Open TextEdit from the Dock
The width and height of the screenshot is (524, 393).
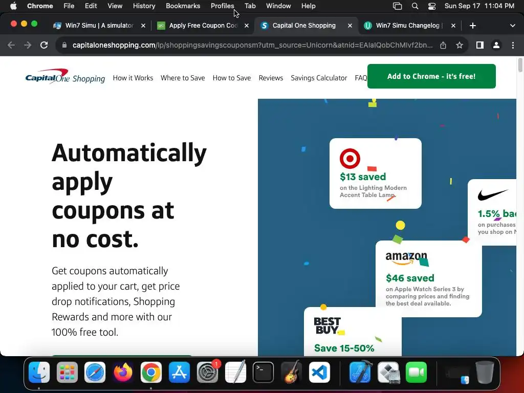coord(235,373)
